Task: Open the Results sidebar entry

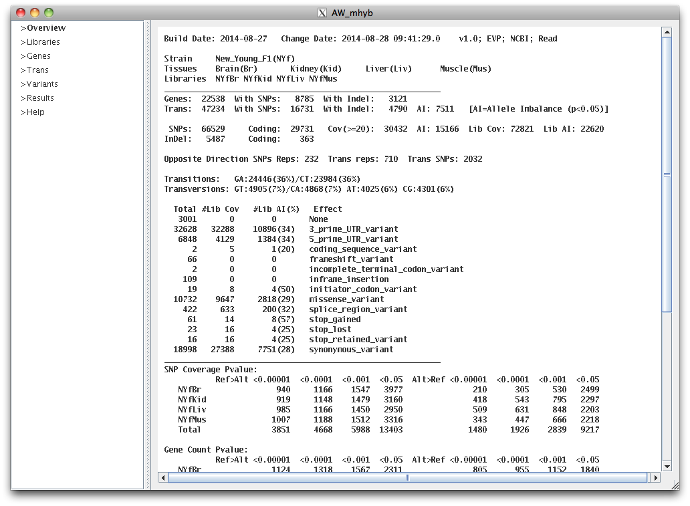Action: pos(37,98)
